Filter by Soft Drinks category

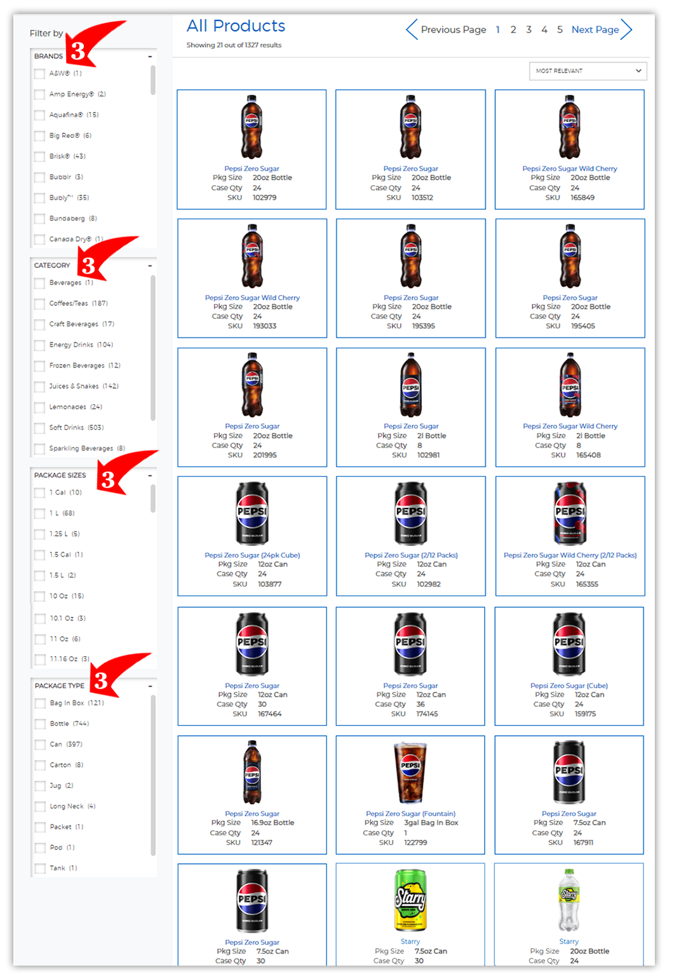pos(39,428)
